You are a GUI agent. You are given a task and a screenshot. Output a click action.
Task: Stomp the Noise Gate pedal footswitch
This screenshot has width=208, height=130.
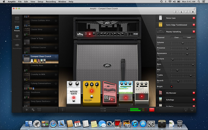point(74,100)
